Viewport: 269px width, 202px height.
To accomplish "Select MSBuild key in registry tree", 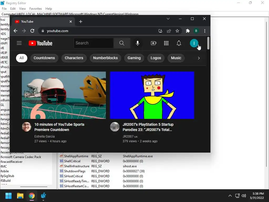I will point(5,180).
